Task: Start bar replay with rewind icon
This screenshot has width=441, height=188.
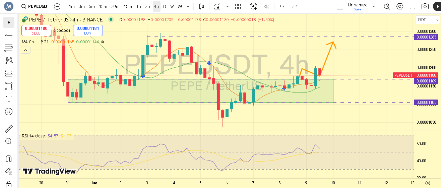Action: coord(267,6)
